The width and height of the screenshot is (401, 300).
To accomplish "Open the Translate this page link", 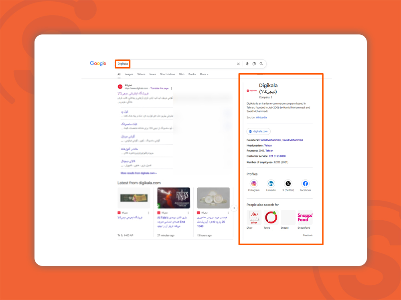I will 159,89.
